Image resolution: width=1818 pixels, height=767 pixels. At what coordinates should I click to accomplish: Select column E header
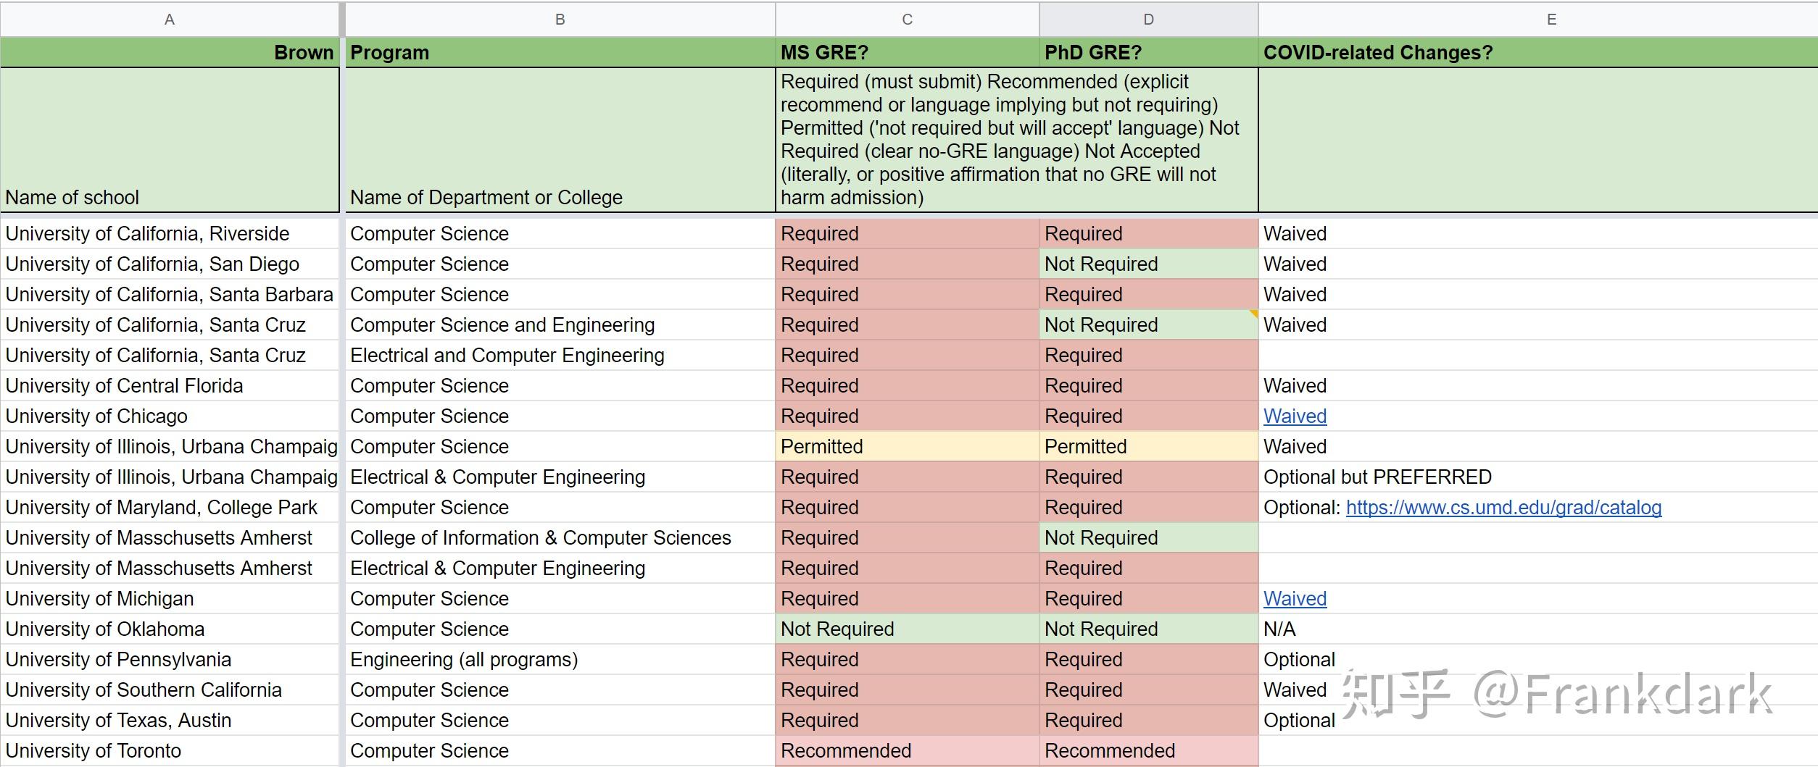tap(1538, 20)
